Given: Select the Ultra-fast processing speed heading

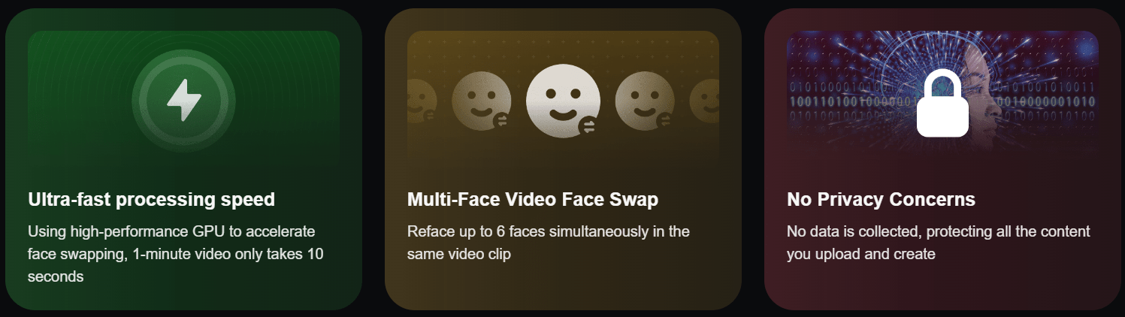Looking at the screenshot, I should 151,200.
